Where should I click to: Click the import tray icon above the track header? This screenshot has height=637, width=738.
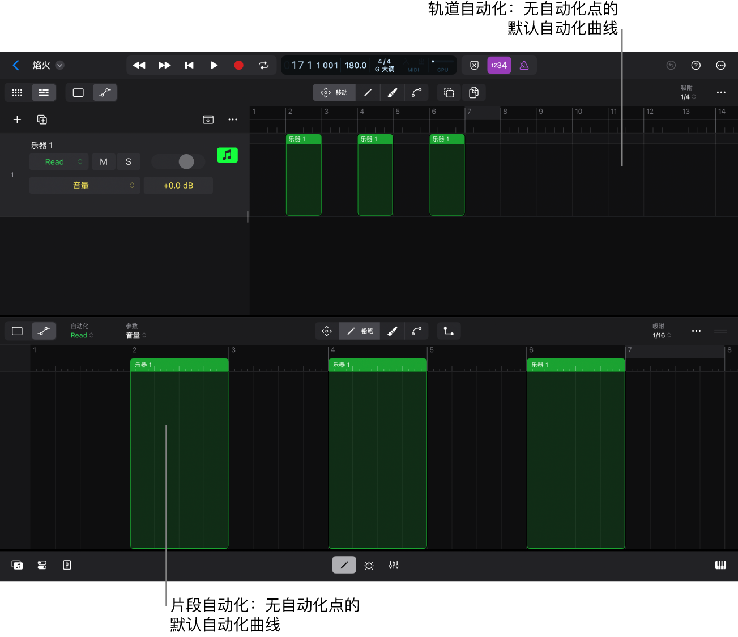[208, 119]
